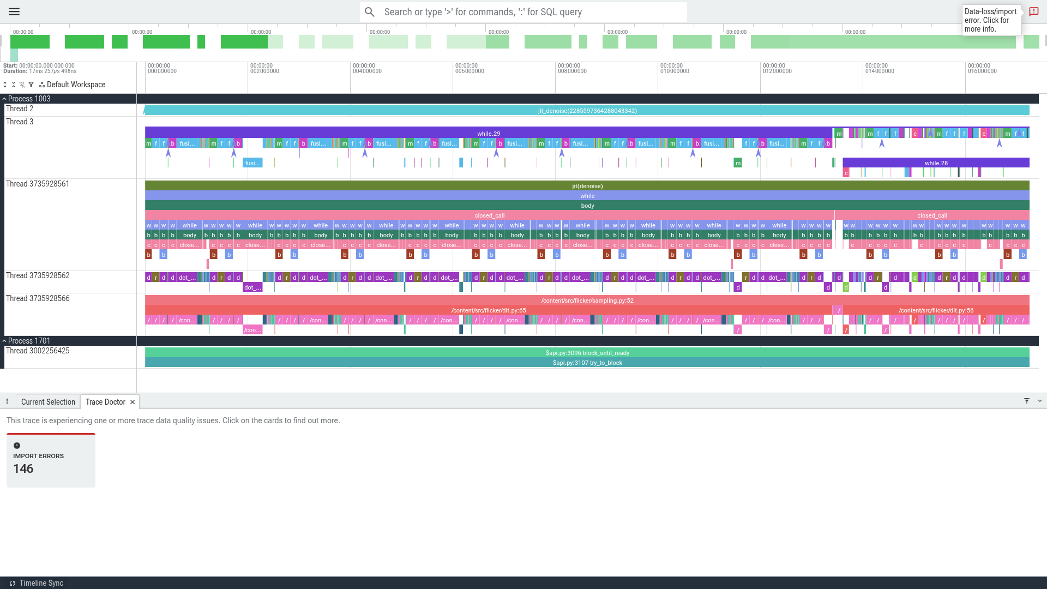Maximize the bottom drawer panel
Viewport: 1047px width, 589px height.
click(1027, 401)
